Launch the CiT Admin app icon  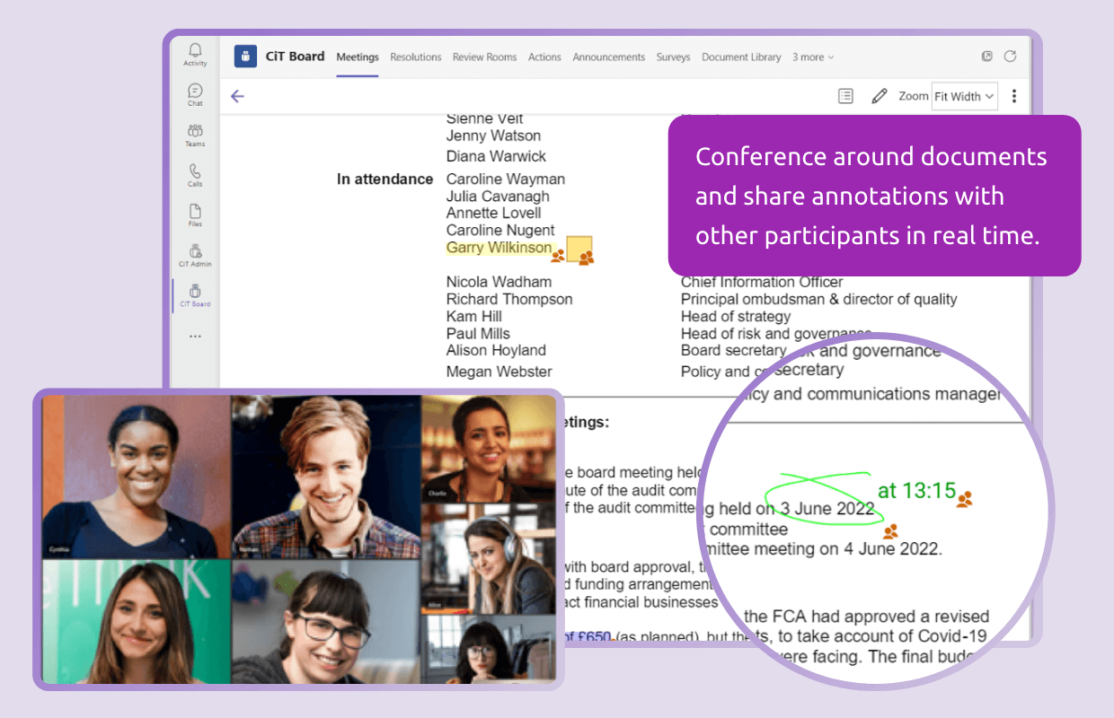coord(194,251)
